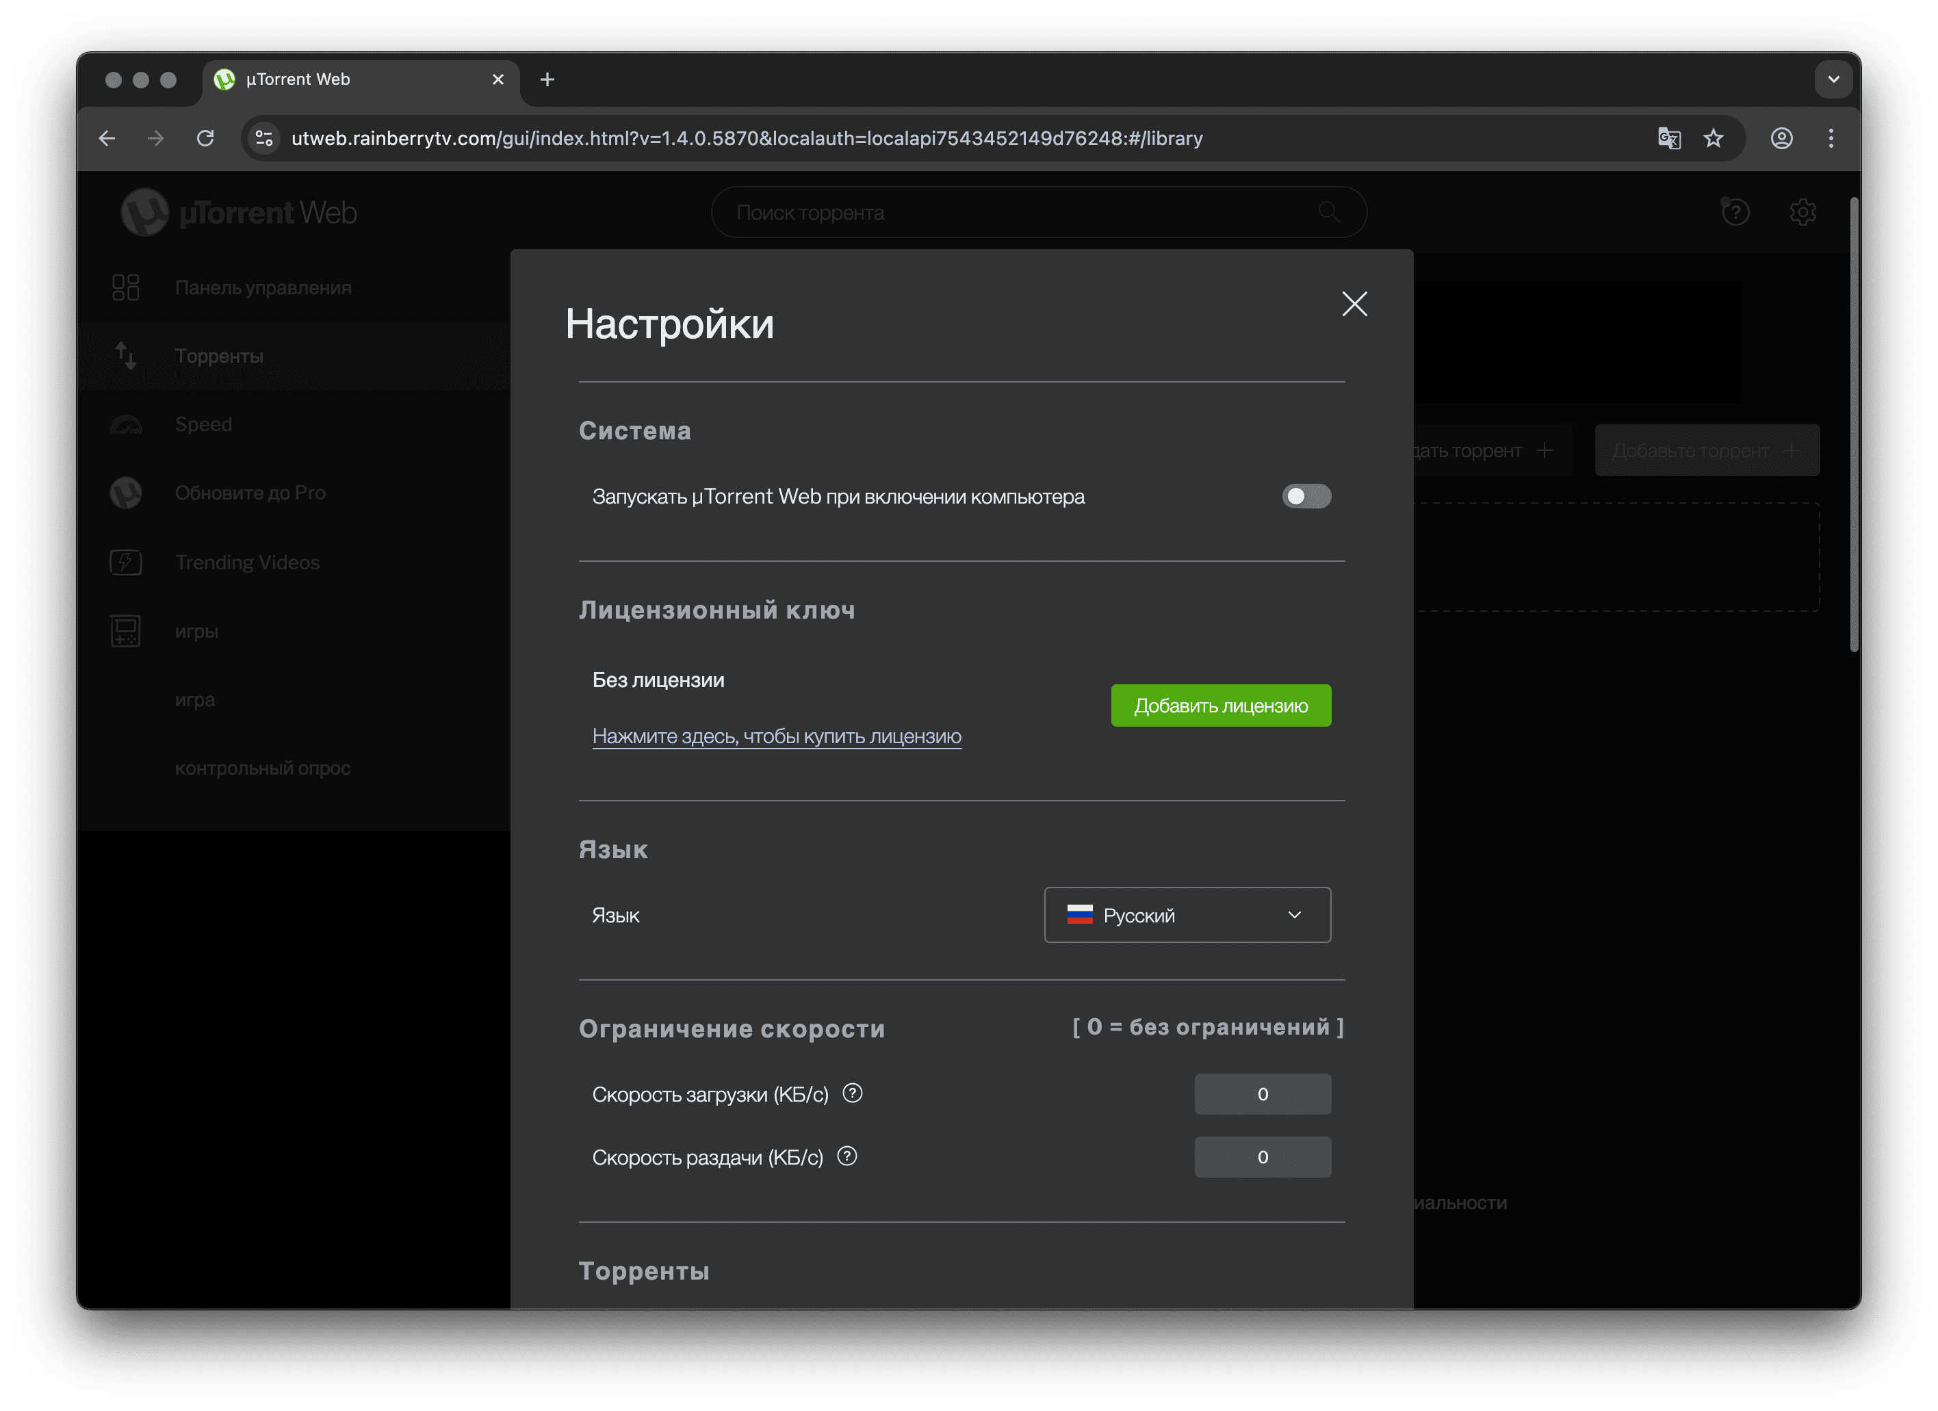Click the download speed help icon
The image size is (1938, 1411).
click(x=853, y=1093)
